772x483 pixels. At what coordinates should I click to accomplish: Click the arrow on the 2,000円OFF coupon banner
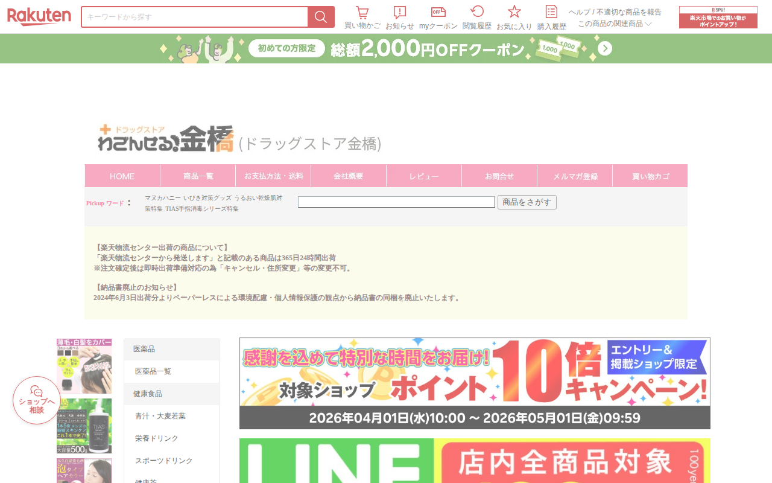tap(605, 48)
